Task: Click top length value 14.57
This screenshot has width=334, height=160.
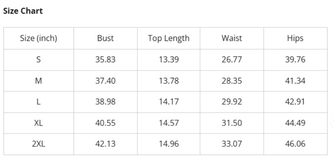Action: (169, 123)
